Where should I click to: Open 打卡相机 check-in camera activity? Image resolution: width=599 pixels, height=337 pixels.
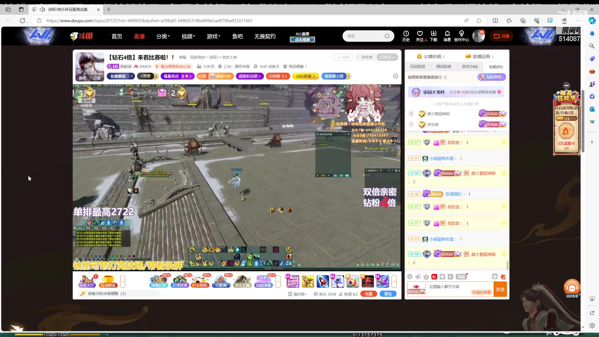click(x=200, y=281)
